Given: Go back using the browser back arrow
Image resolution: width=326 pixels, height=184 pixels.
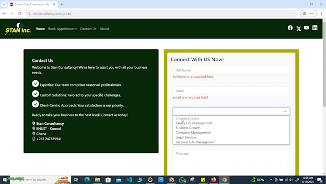Looking at the screenshot, I should click(4, 13).
